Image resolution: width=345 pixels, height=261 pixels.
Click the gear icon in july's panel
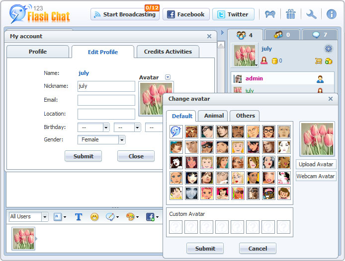[328, 49]
